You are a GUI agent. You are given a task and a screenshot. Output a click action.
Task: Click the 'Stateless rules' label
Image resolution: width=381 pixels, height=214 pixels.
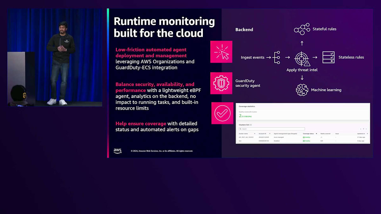tap(351, 57)
